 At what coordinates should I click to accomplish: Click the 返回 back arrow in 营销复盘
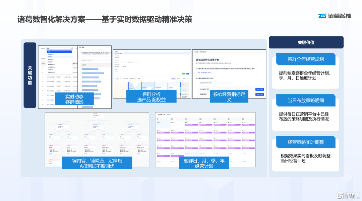pyautogui.click(x=196, y=52)
